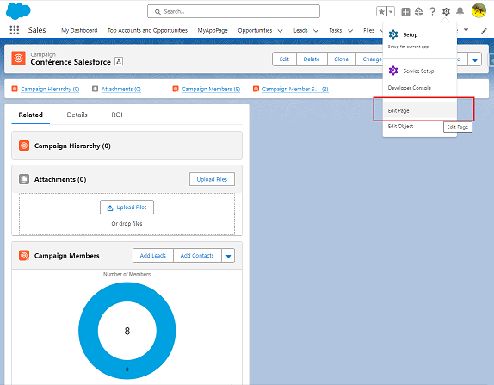Select Edit Page menu item
The image size is (494, 385).
tap(420, 110)
